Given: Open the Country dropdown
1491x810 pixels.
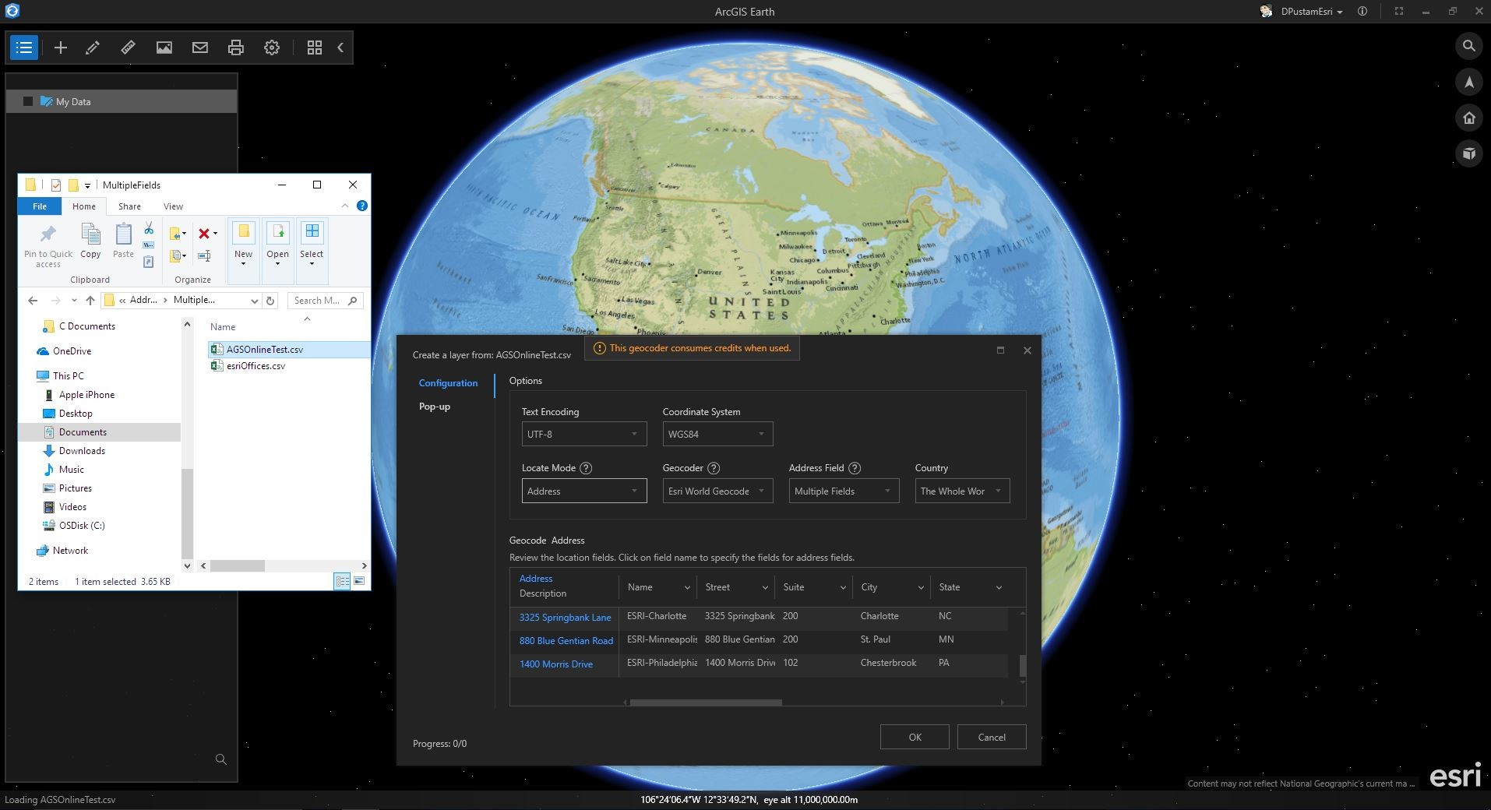Looking at the screenshot, I should pyautogui.click(x=962, y=491).
